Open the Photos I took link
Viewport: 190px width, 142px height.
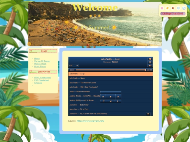coord(40,64)
